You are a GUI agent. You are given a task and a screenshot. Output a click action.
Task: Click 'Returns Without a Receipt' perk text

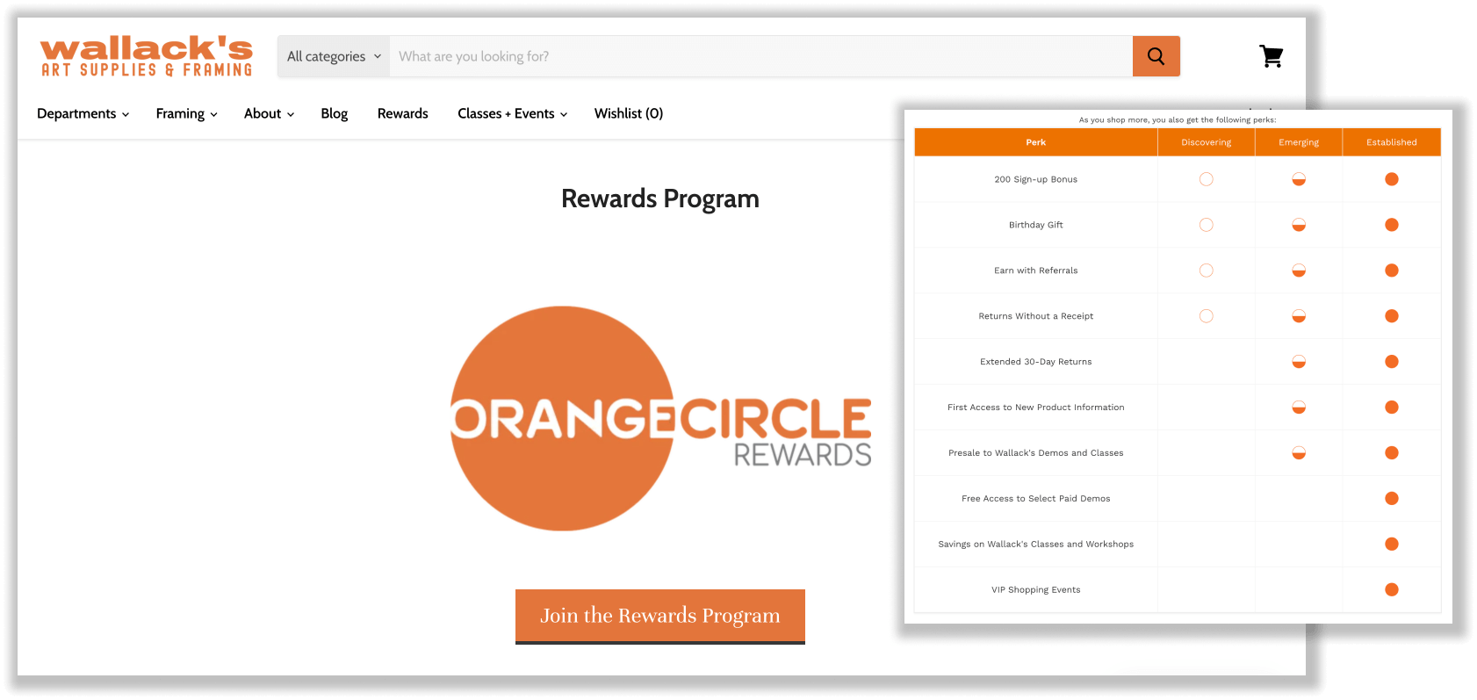(1036, 316)
